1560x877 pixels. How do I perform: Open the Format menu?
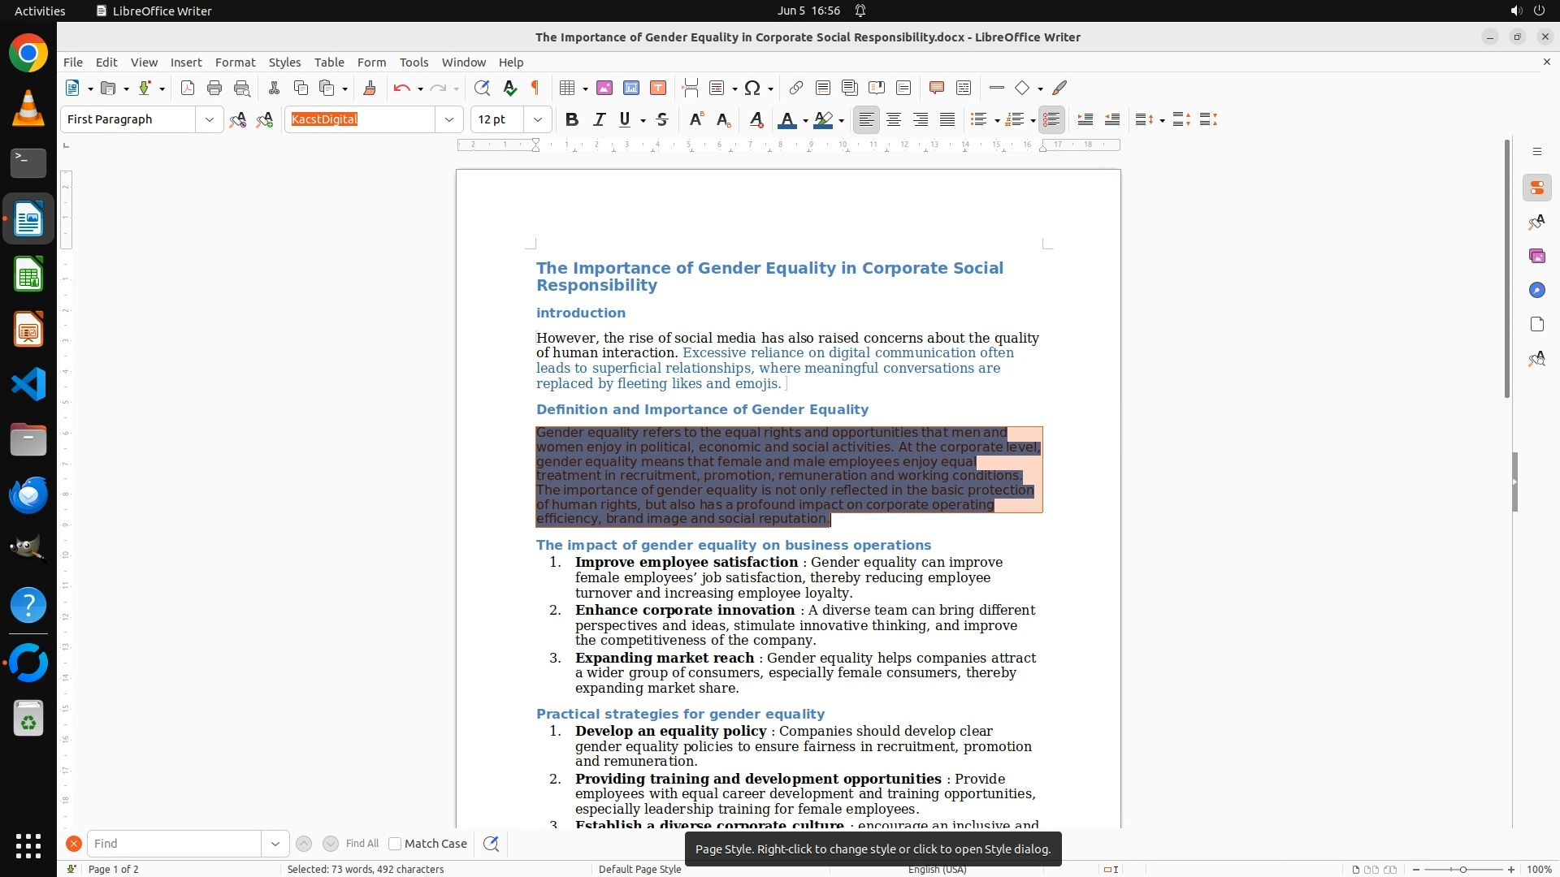pyautogui.click(x=235, y=62)
